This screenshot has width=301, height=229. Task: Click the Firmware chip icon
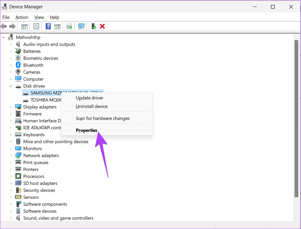pyautogui.click(x=18, y=114)
